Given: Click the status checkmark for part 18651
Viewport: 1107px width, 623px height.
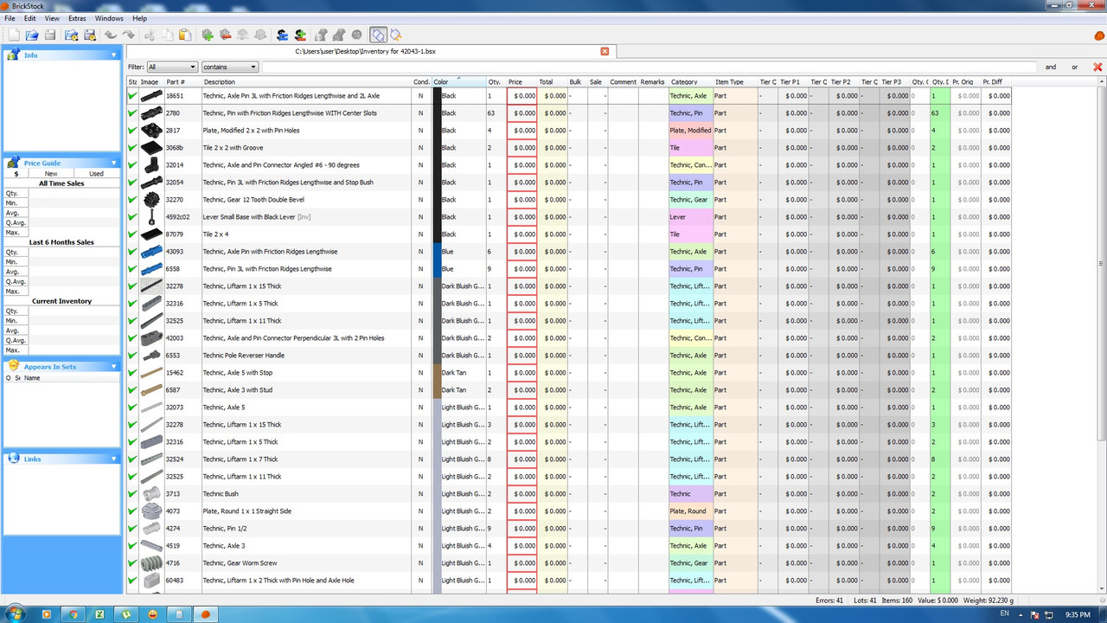Looking at the screenshot, I should pos(132,96).
